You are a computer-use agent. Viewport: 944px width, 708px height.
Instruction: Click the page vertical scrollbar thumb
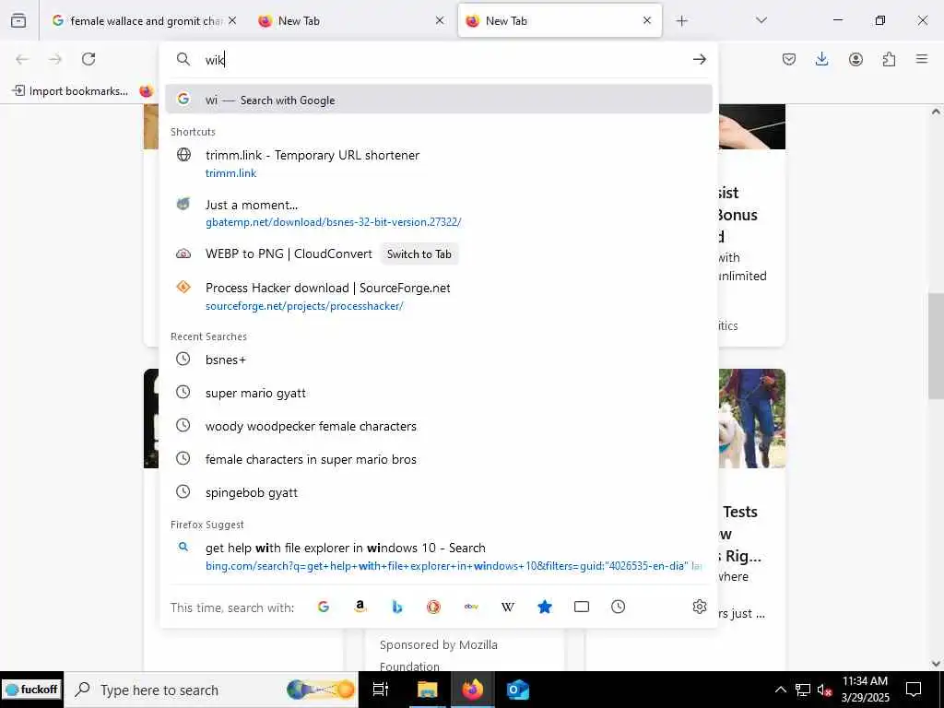coord(936,347)
